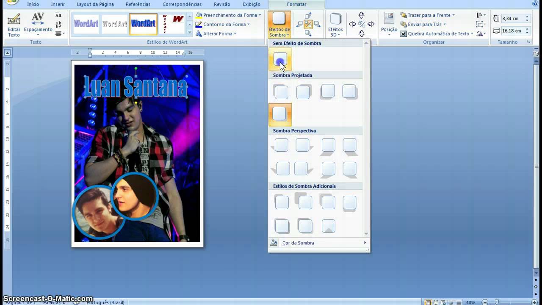Choose the no-shadow option under Sem Efeito de Sombra
This screenshot has height=305, width=542.
(280, 59)
